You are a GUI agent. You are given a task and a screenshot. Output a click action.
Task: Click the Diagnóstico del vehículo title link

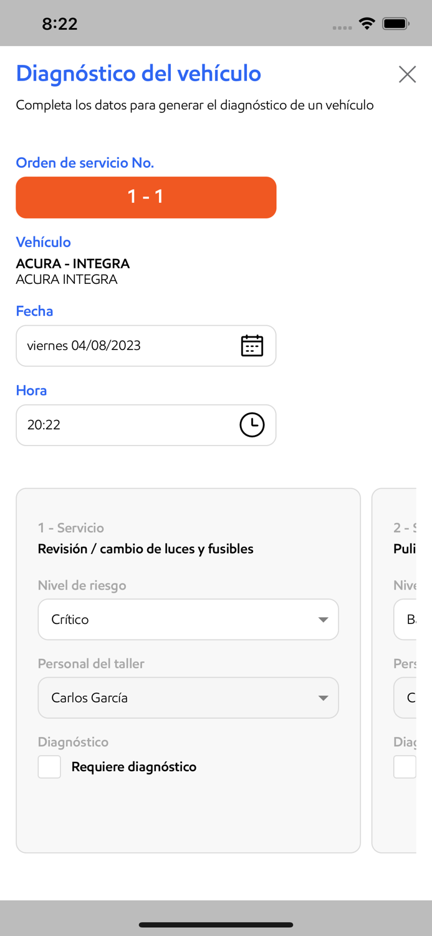(138, 74)
